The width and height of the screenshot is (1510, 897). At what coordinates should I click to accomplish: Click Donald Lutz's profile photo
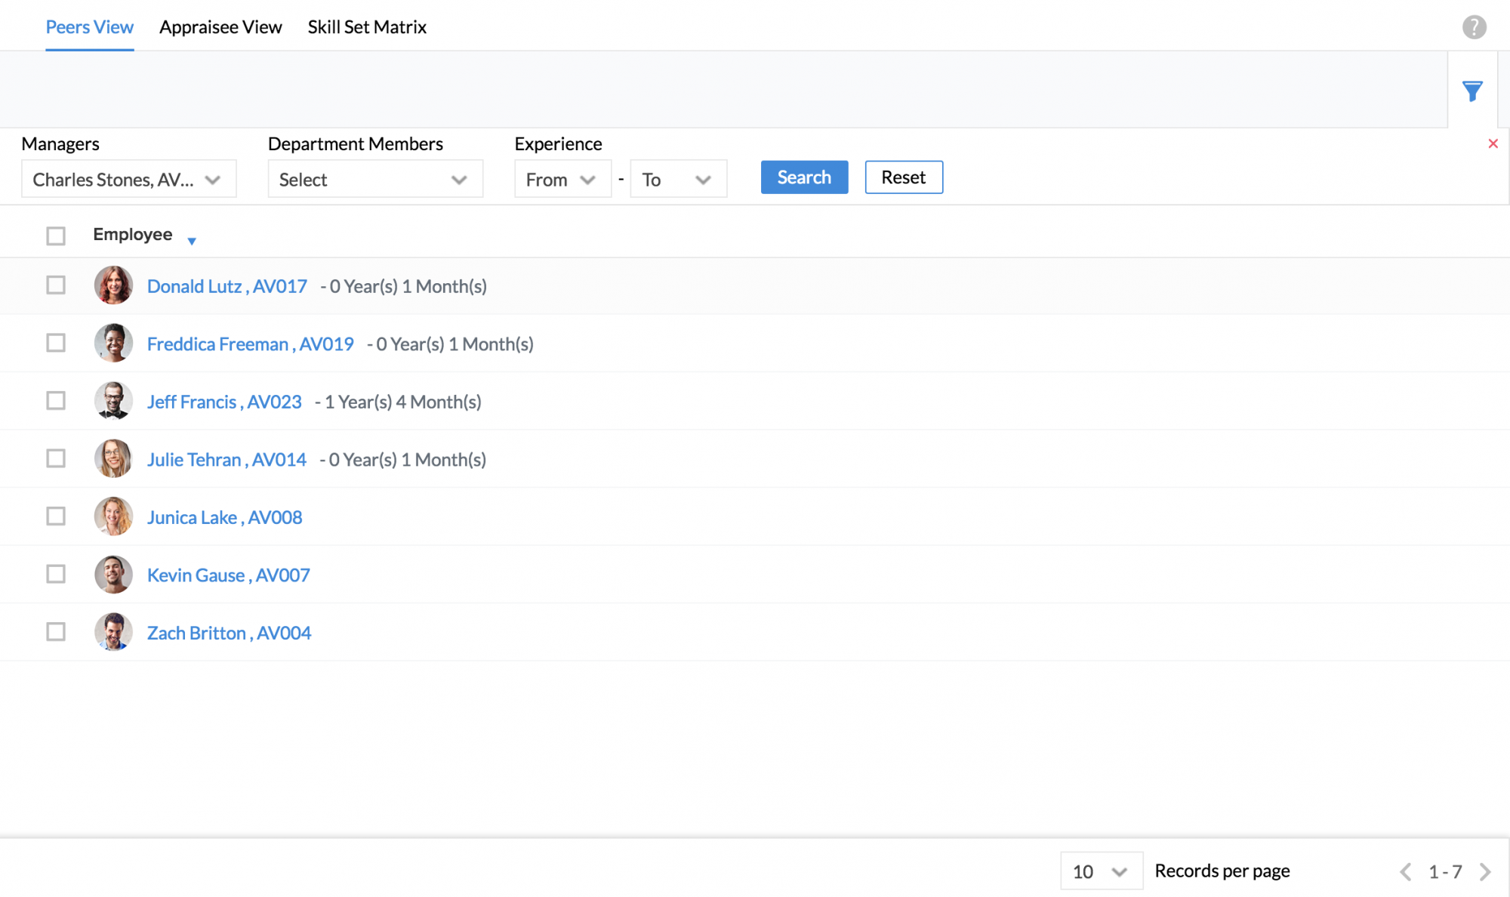(x=113, y=285)
